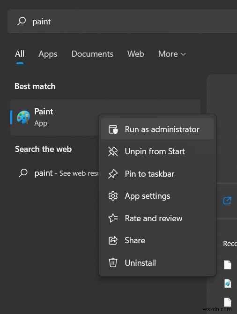Image resolution: width=237 pixels, height=314 pixels.
Task: Expand the More dropdown
Action: [x=172, y=54]
